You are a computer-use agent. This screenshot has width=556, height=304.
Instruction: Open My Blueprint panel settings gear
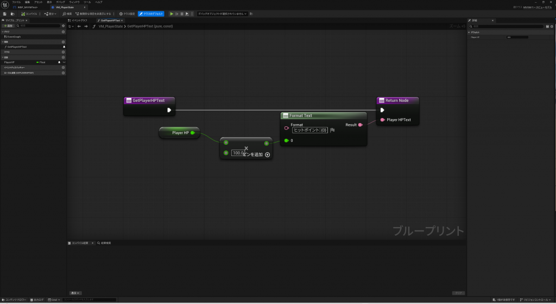tap(63, 25)
